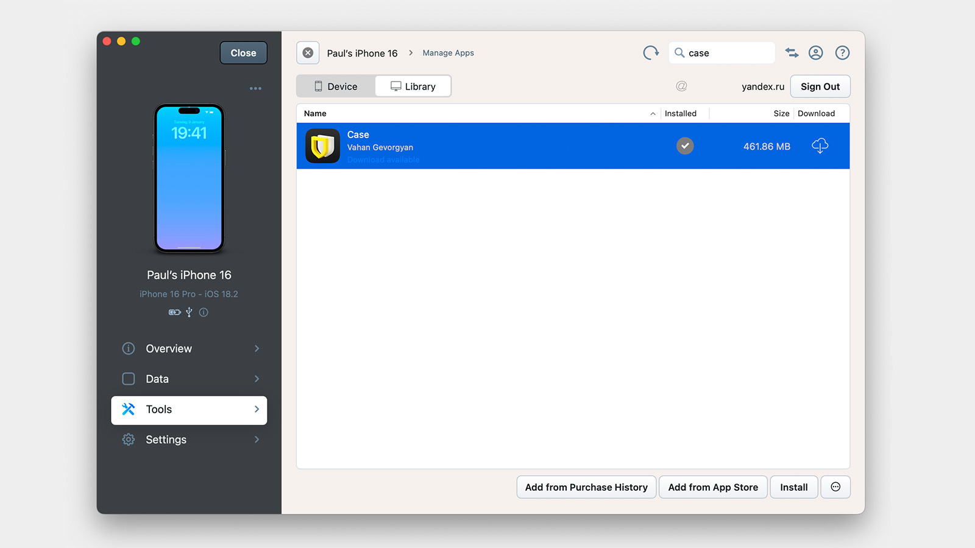
Task: Click the Settings gear icon in sidebar
Action: pyautogui.click(x=129, y=440)
